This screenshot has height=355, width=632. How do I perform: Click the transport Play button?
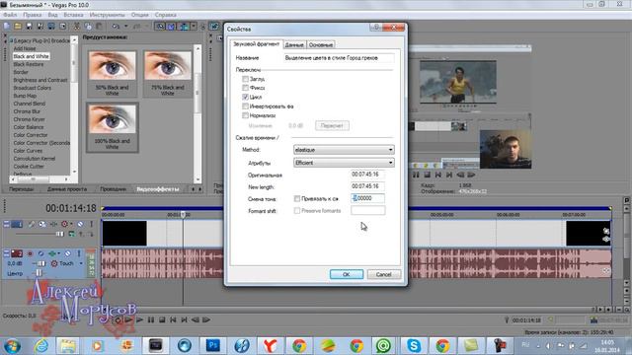[x=139, y=319]
